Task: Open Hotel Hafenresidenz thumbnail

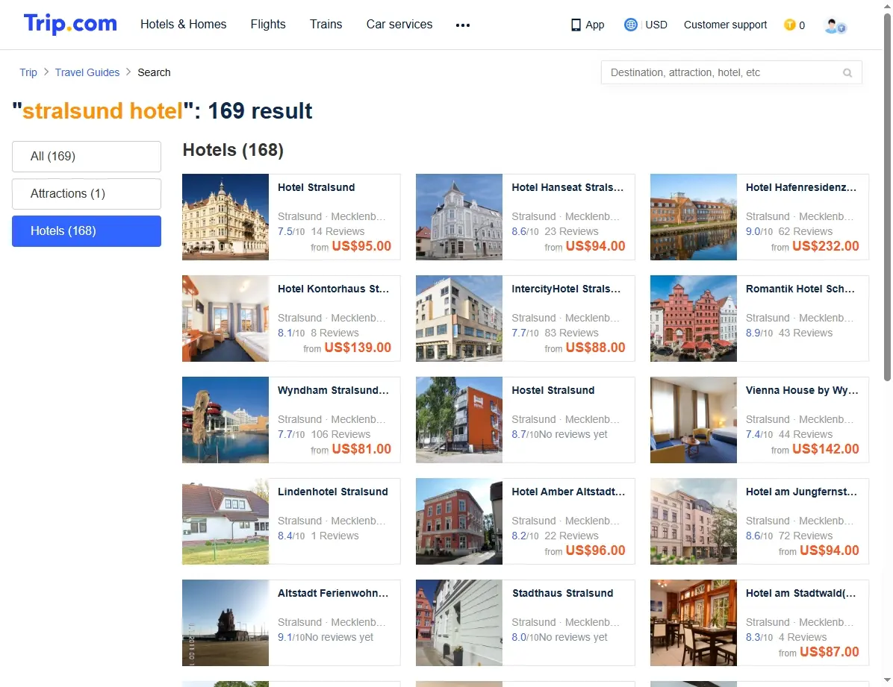Action: point(693,217)
